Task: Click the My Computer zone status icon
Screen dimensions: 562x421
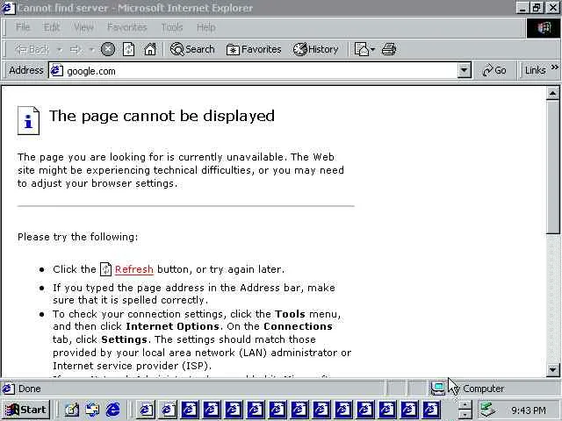Action: pos(437,389)
